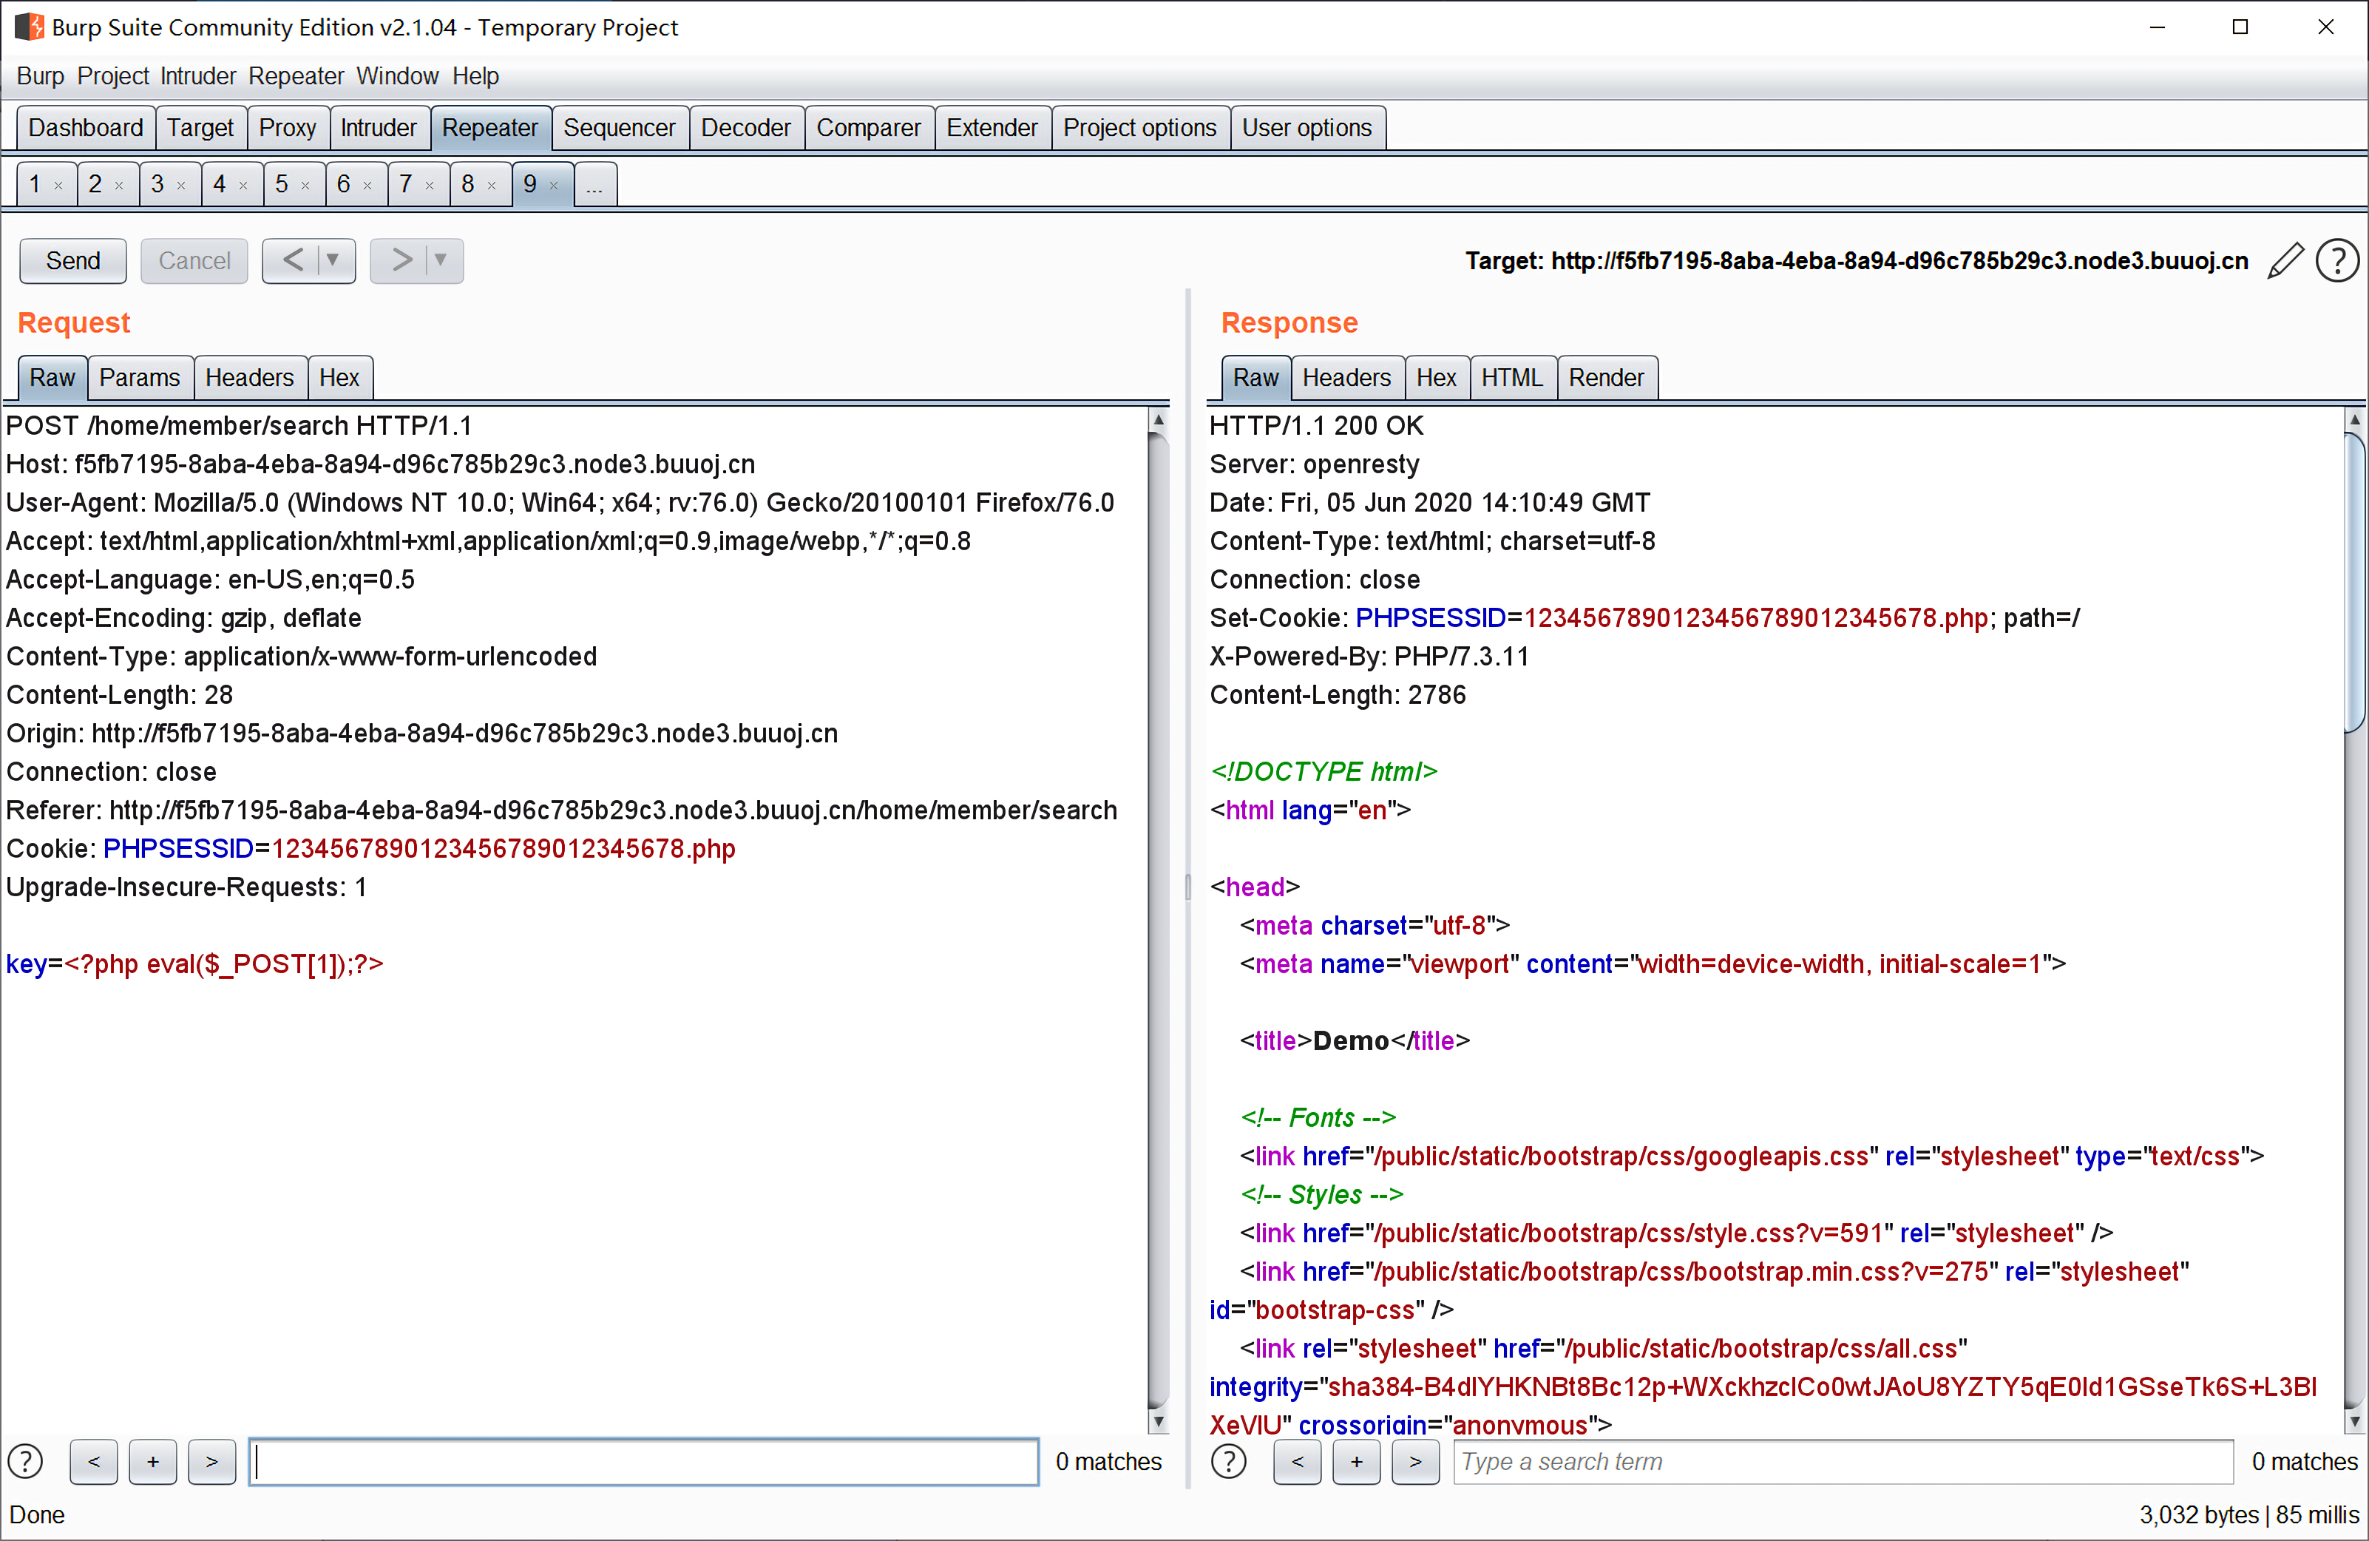
Task: Click the request pane scroll-up arrow
Action: click(1158, 420)
